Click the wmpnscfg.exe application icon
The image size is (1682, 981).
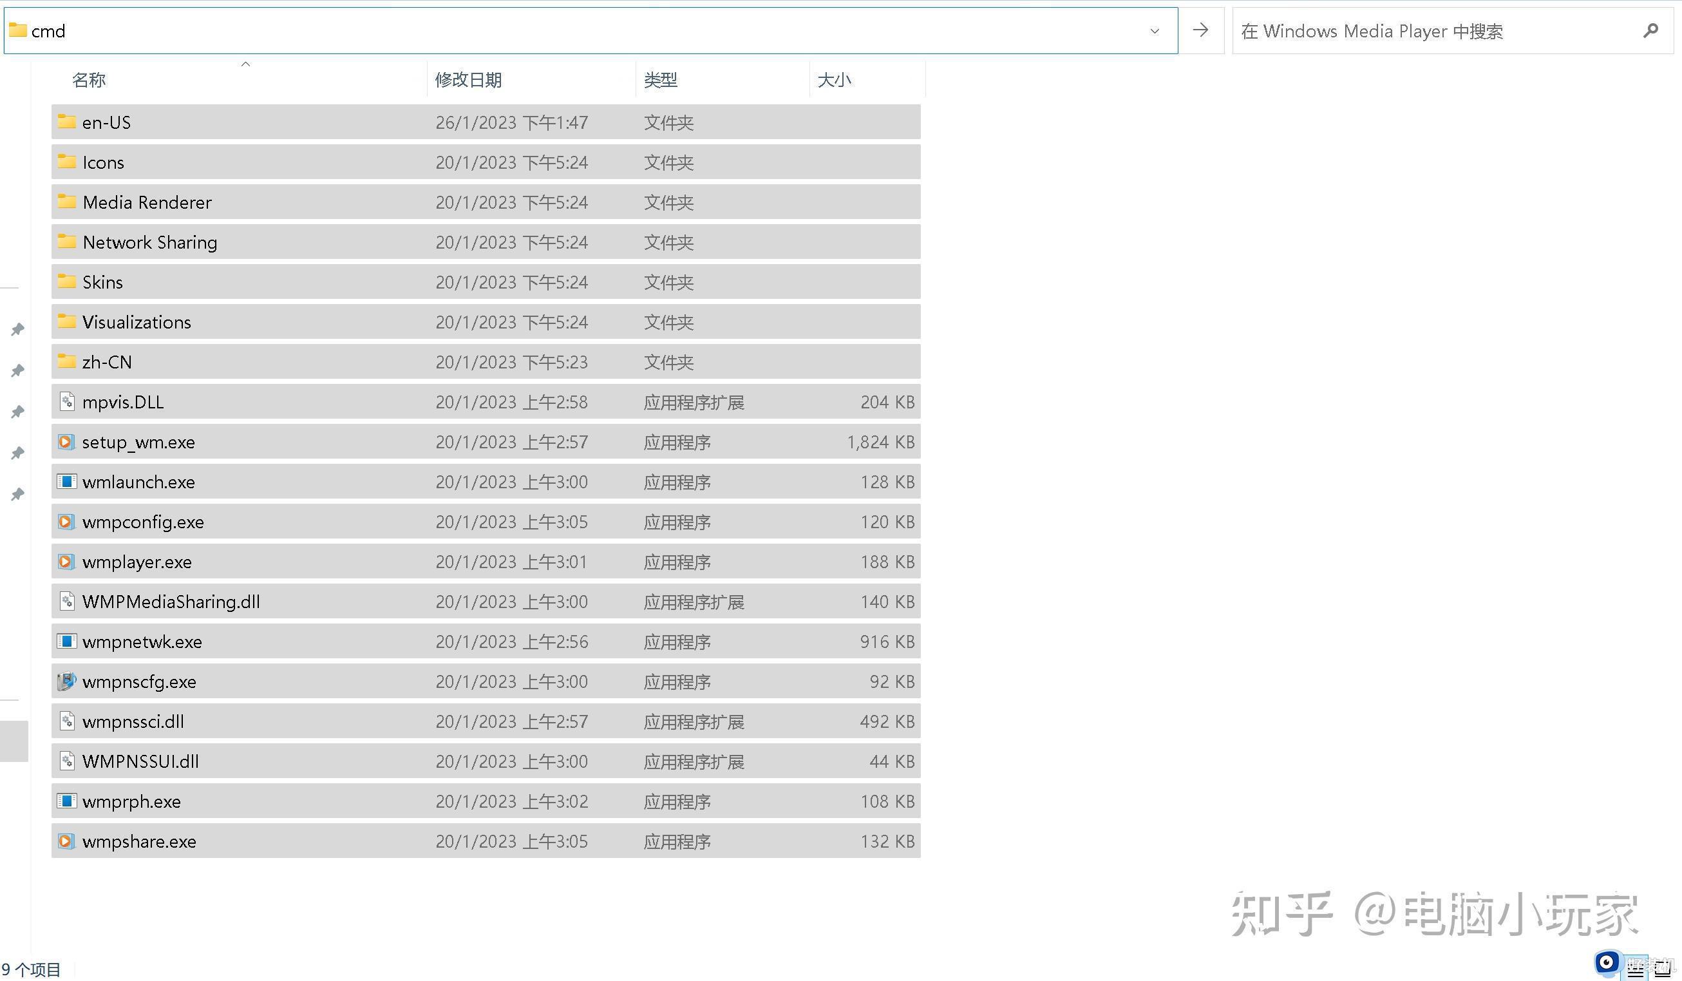66,681
